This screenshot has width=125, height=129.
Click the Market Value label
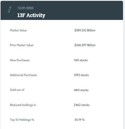(18, 30)
